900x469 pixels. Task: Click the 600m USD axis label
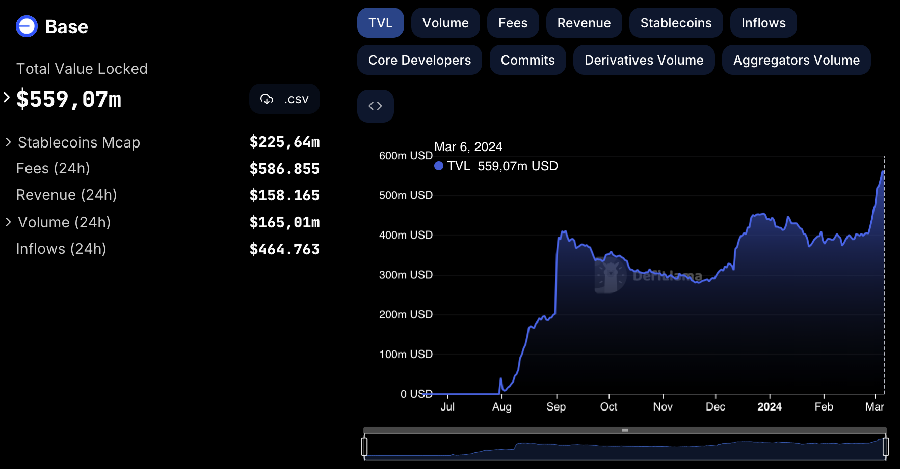pos(406,156)
